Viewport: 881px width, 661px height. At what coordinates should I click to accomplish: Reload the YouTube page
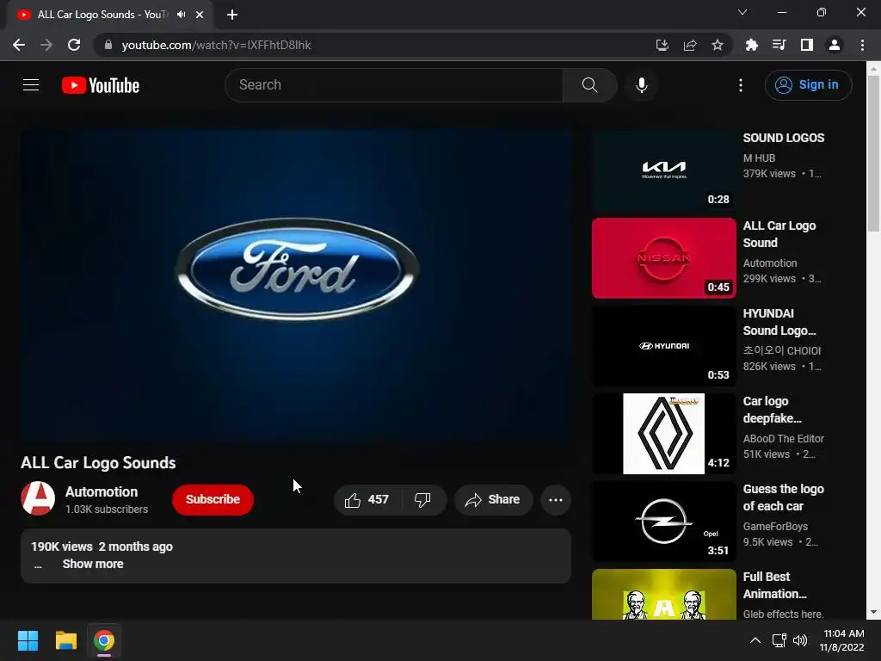[74, 45]
